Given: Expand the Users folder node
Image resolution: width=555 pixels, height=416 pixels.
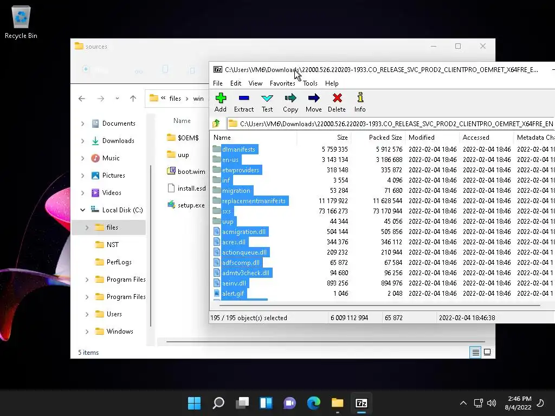Looking at the screenshot, I should (x=87, y=314).
